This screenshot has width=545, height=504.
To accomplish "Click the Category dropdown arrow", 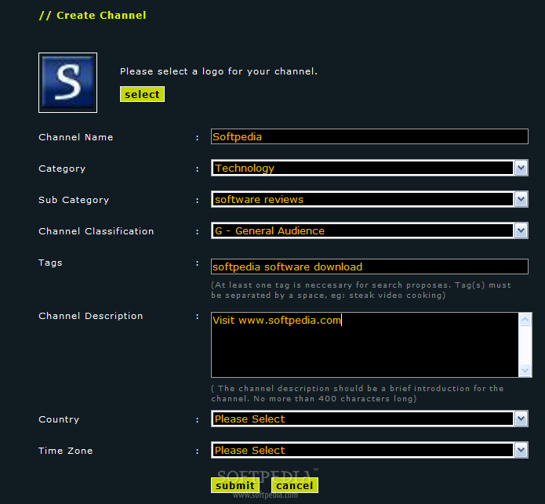I will click(521, 168).
